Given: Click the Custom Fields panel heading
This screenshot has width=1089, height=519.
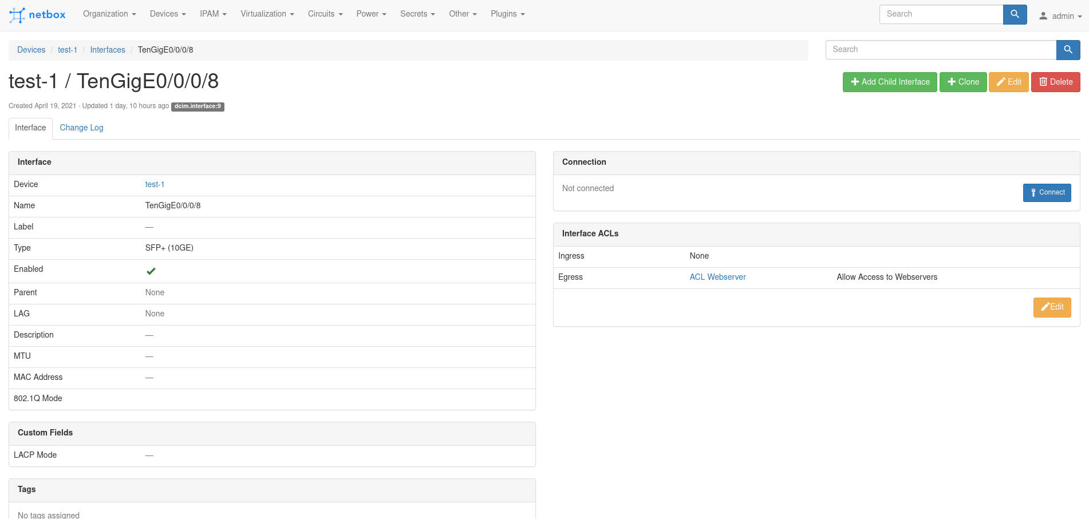Looking at the screenshot, I should [45, 433].
